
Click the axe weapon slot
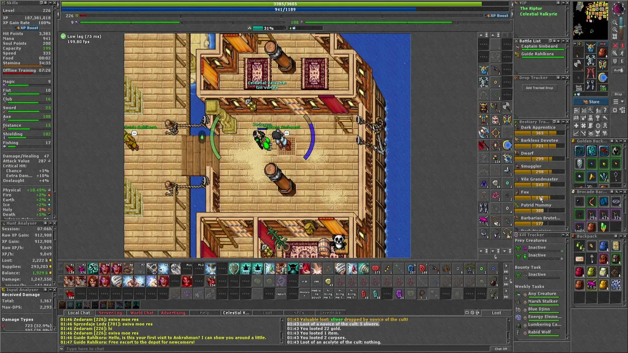click(x=579, y=66)
